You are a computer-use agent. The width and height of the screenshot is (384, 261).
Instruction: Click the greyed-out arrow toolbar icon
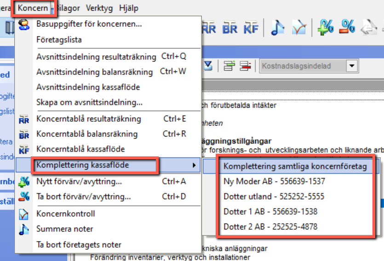point(368,28)
